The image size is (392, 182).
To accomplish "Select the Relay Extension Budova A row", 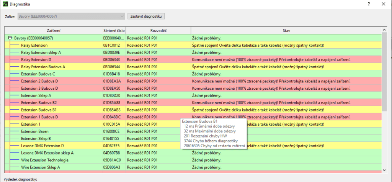I will [193, 67].
